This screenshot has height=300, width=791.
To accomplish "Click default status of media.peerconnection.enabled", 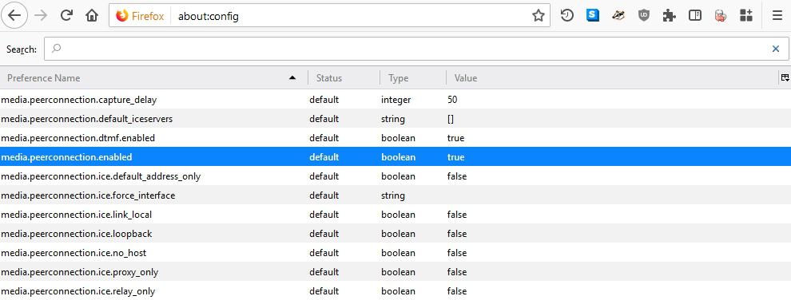I will click(324, 157).
